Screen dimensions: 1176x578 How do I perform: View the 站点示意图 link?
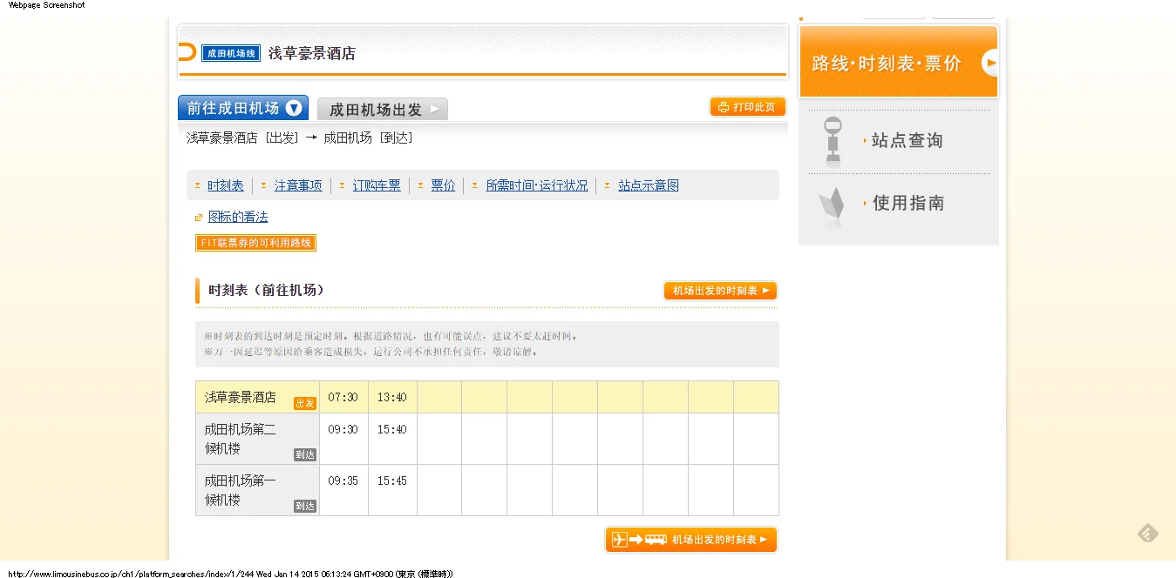[x=649, y=185]
